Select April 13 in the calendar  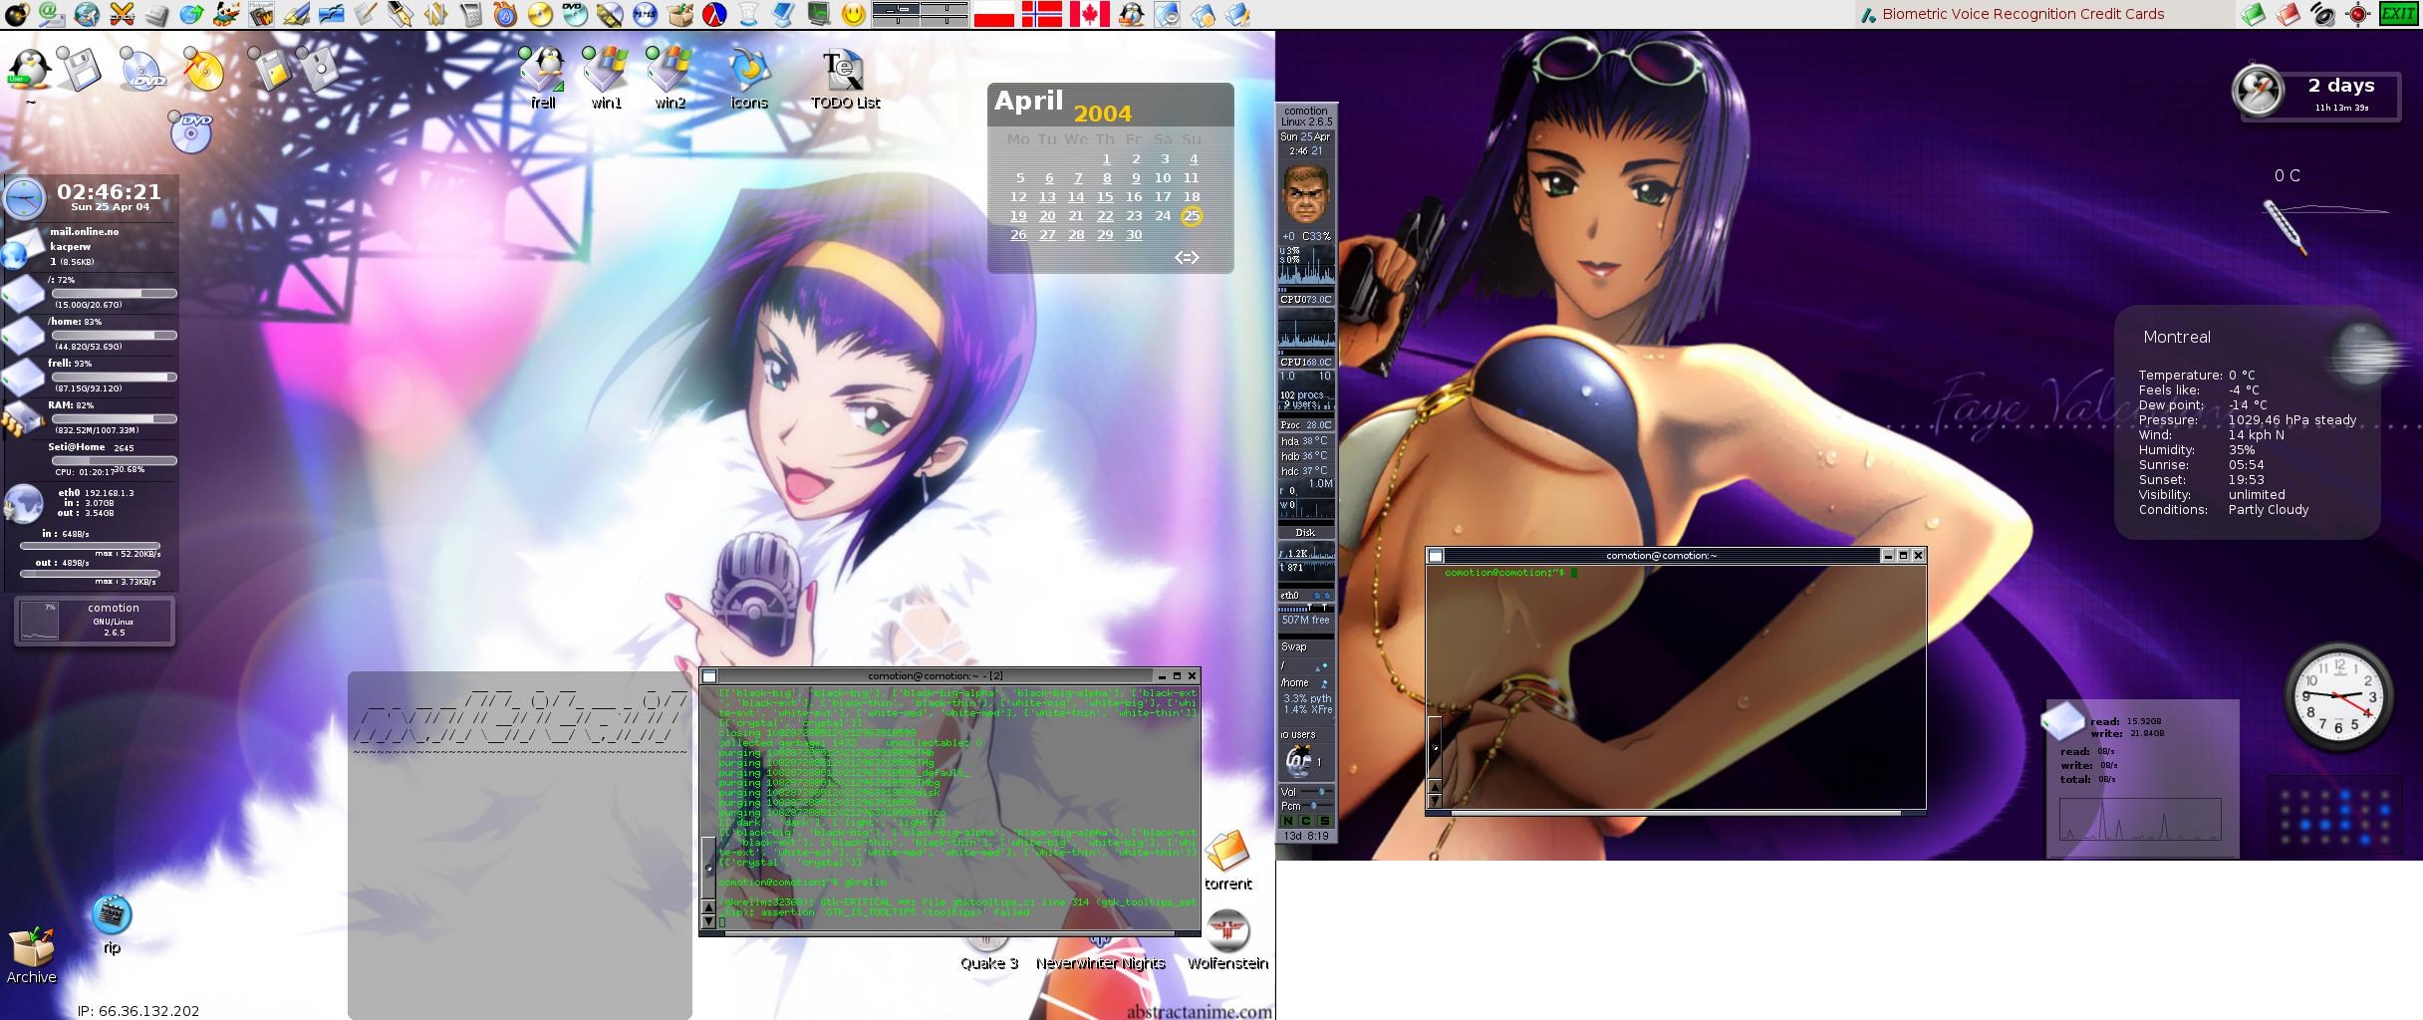[1047, 197]
